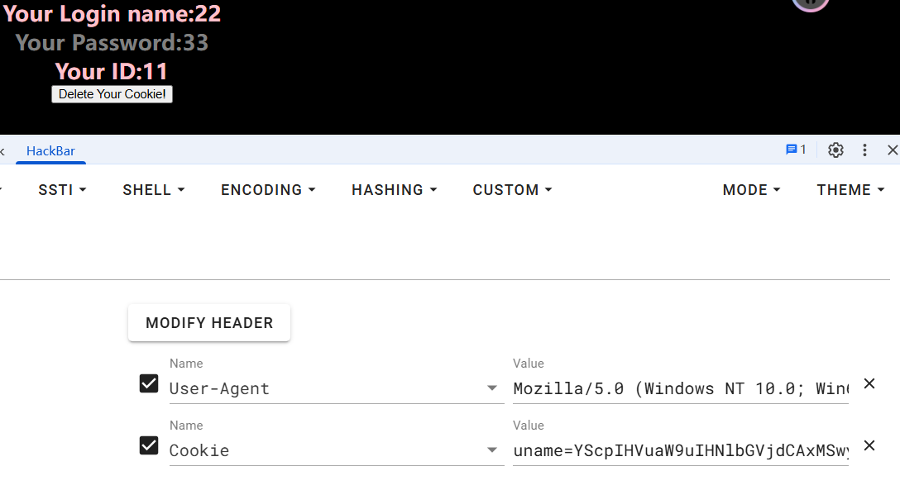Screen dimensions: 900x490
Task: Click the profile avatar at top right
Action: tap(810, 2)
